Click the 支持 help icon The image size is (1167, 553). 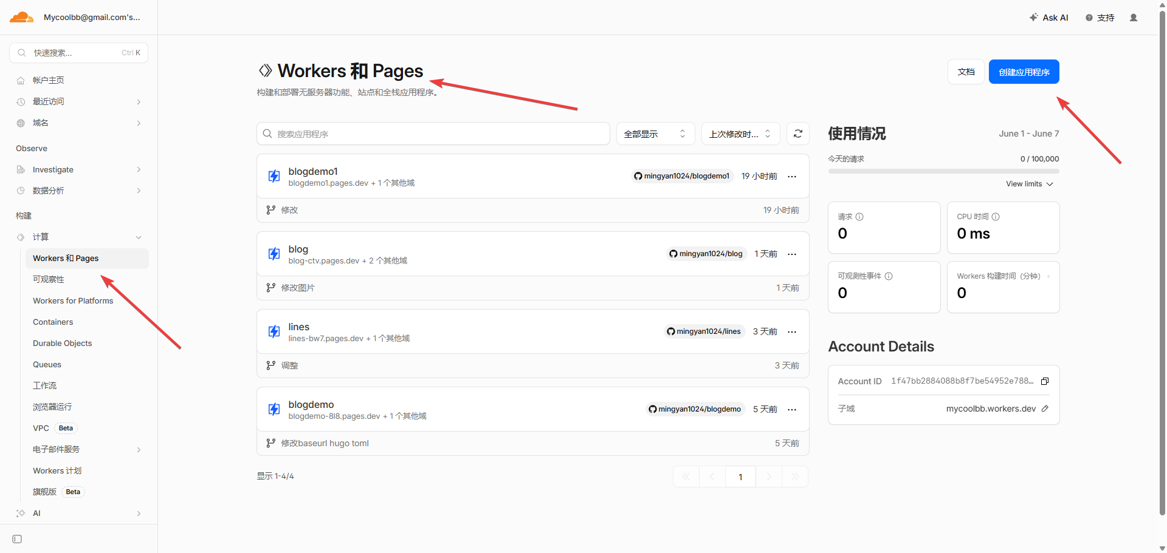(1089, 18)
